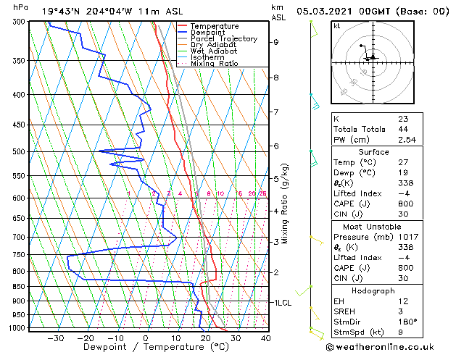This screenshot has height=352, width=456.
Task: Click the 'Hodograph' section heading in table
Action: click(373, 291)
